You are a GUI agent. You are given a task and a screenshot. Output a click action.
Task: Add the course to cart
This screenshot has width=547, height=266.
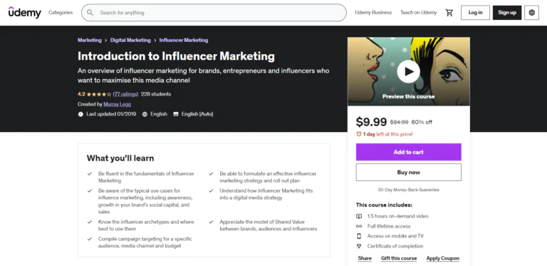[409, 152]
